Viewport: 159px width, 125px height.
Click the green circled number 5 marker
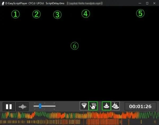coord(140,14)
